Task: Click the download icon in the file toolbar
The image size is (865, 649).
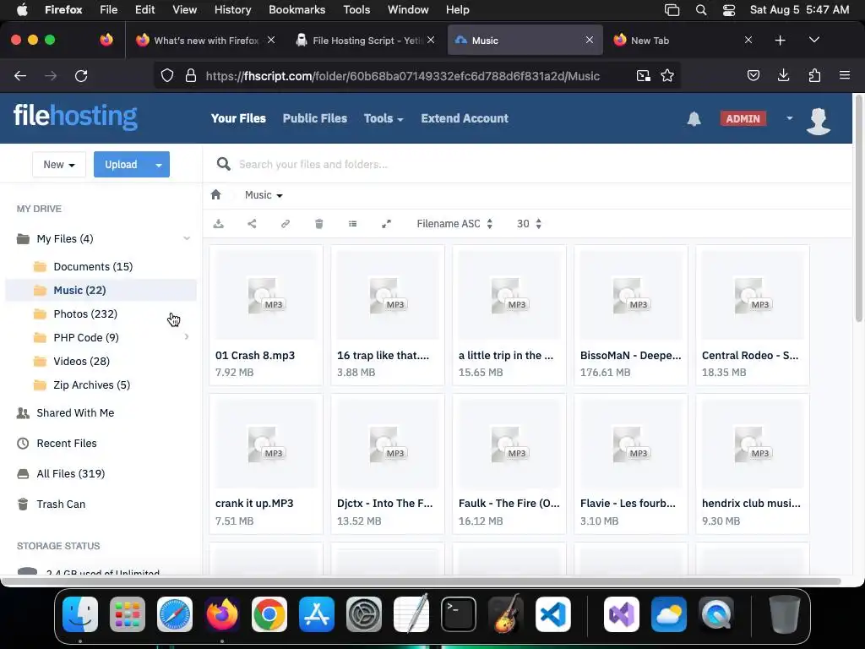Action: point(219,223)
